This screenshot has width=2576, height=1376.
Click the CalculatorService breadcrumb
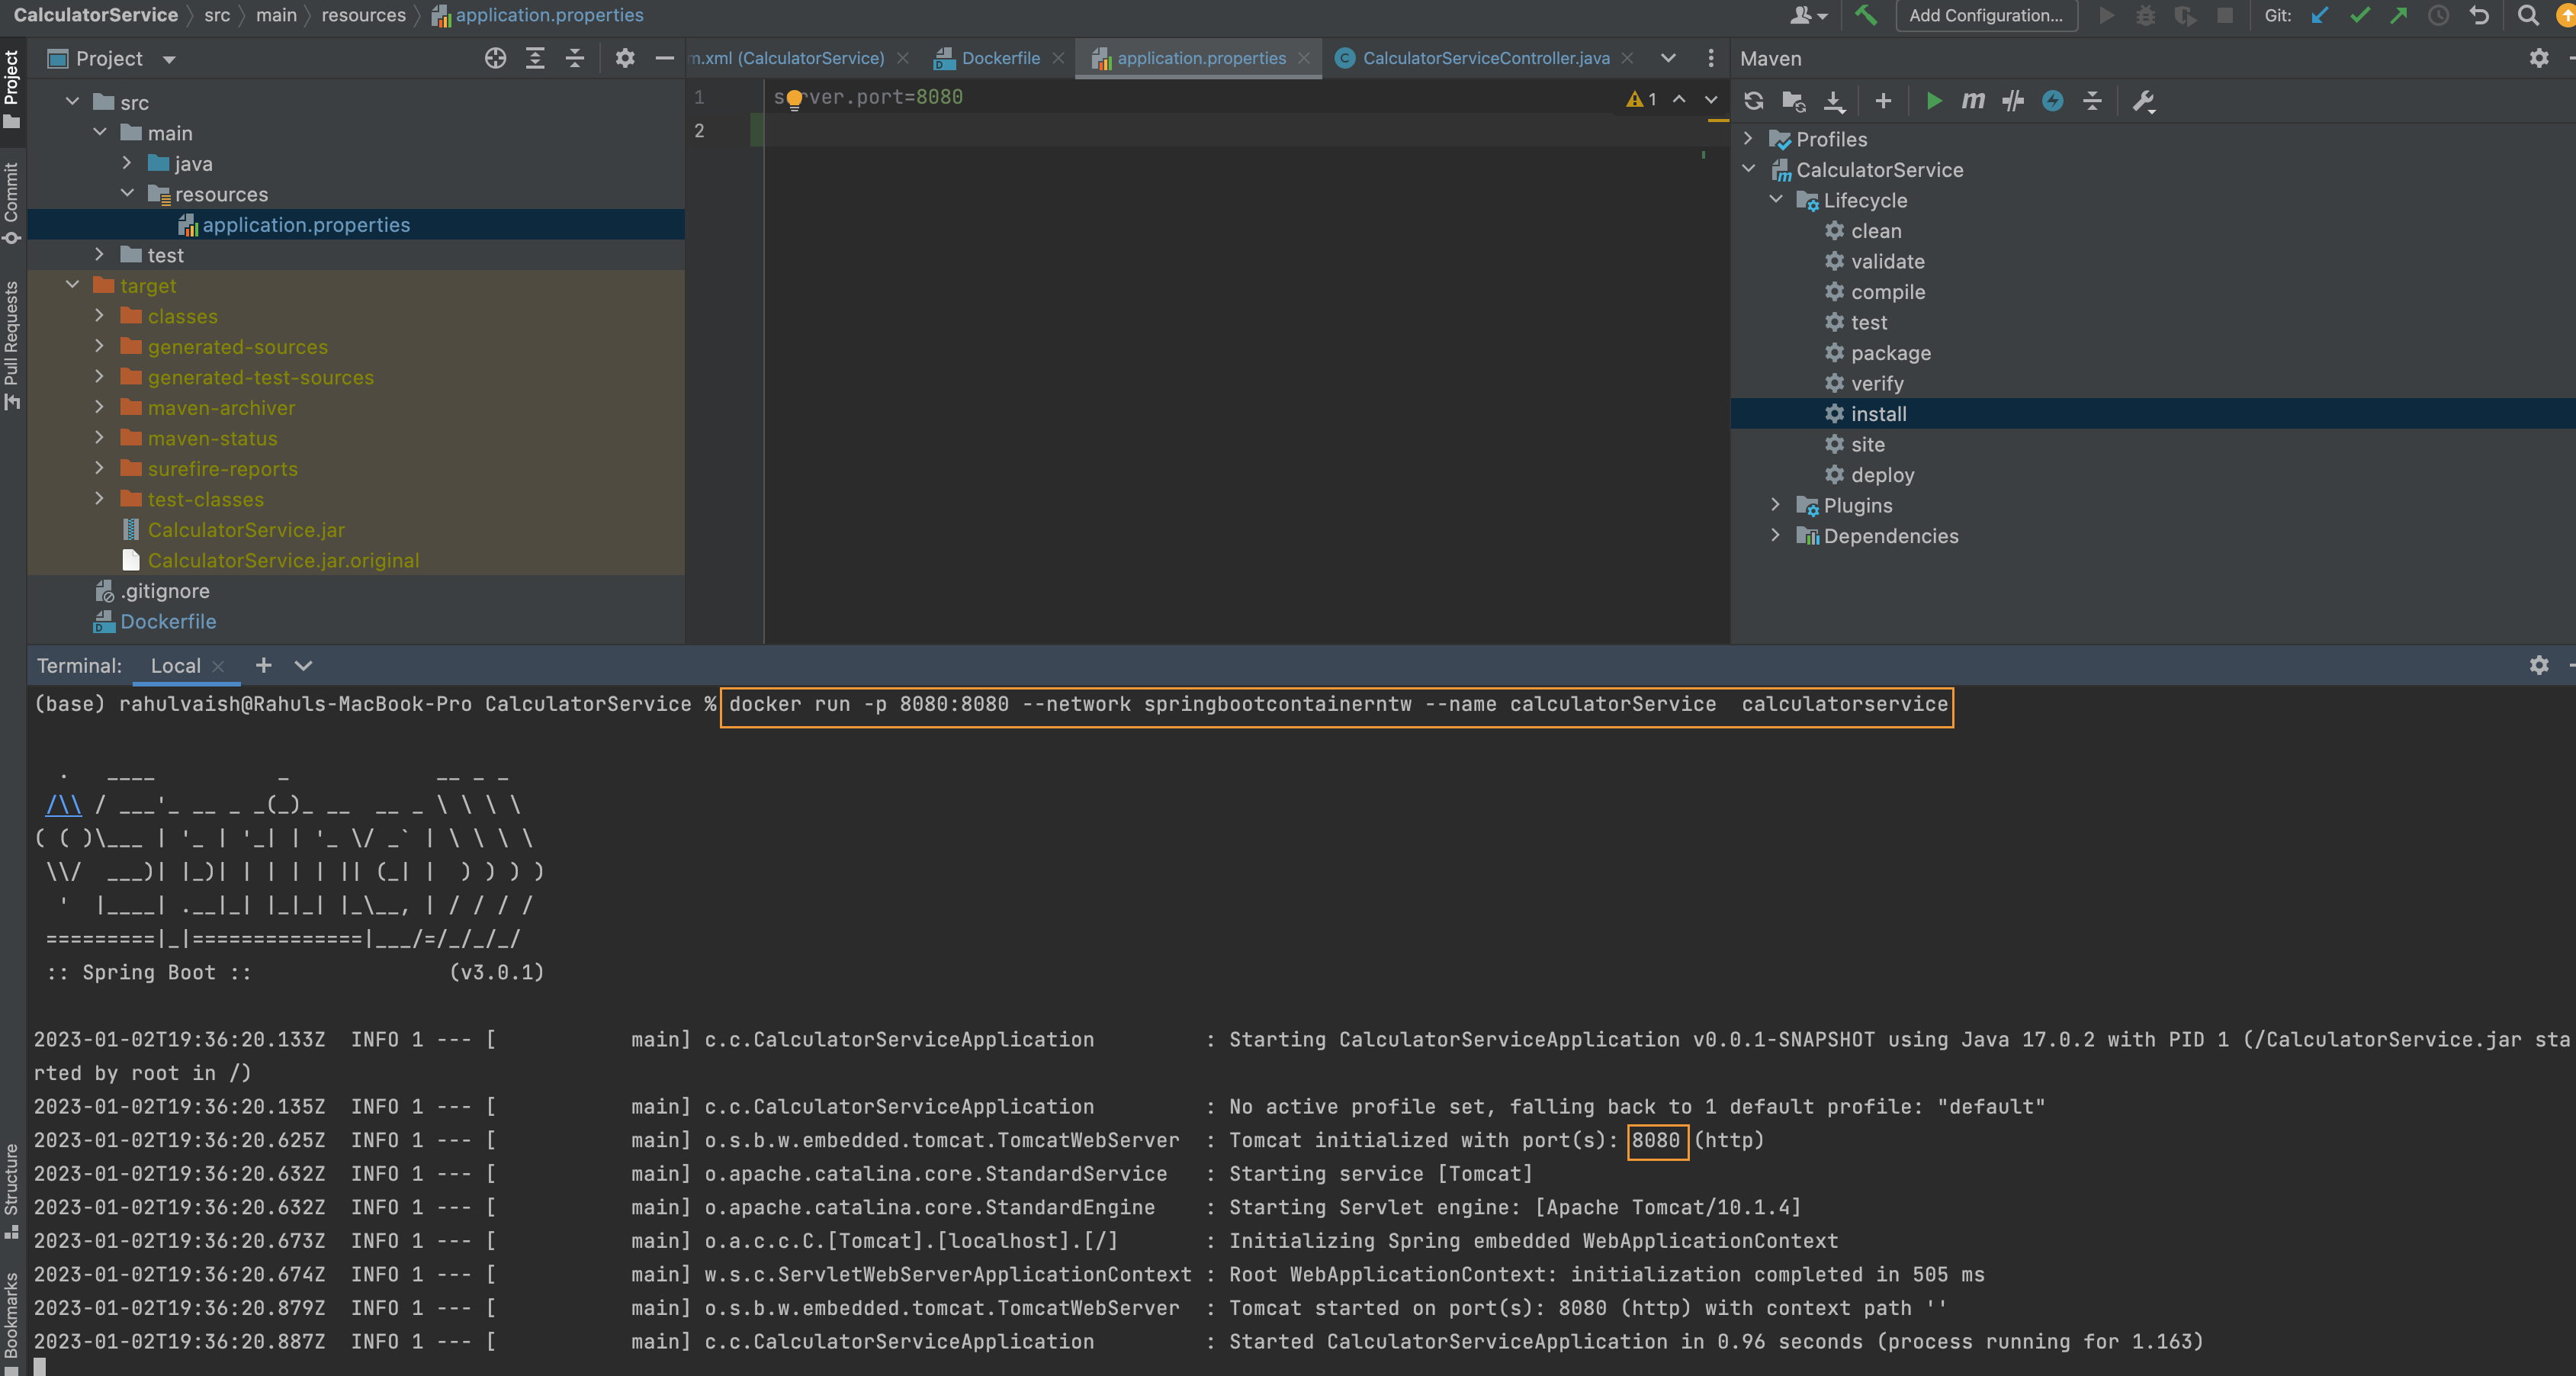(95, 15)
